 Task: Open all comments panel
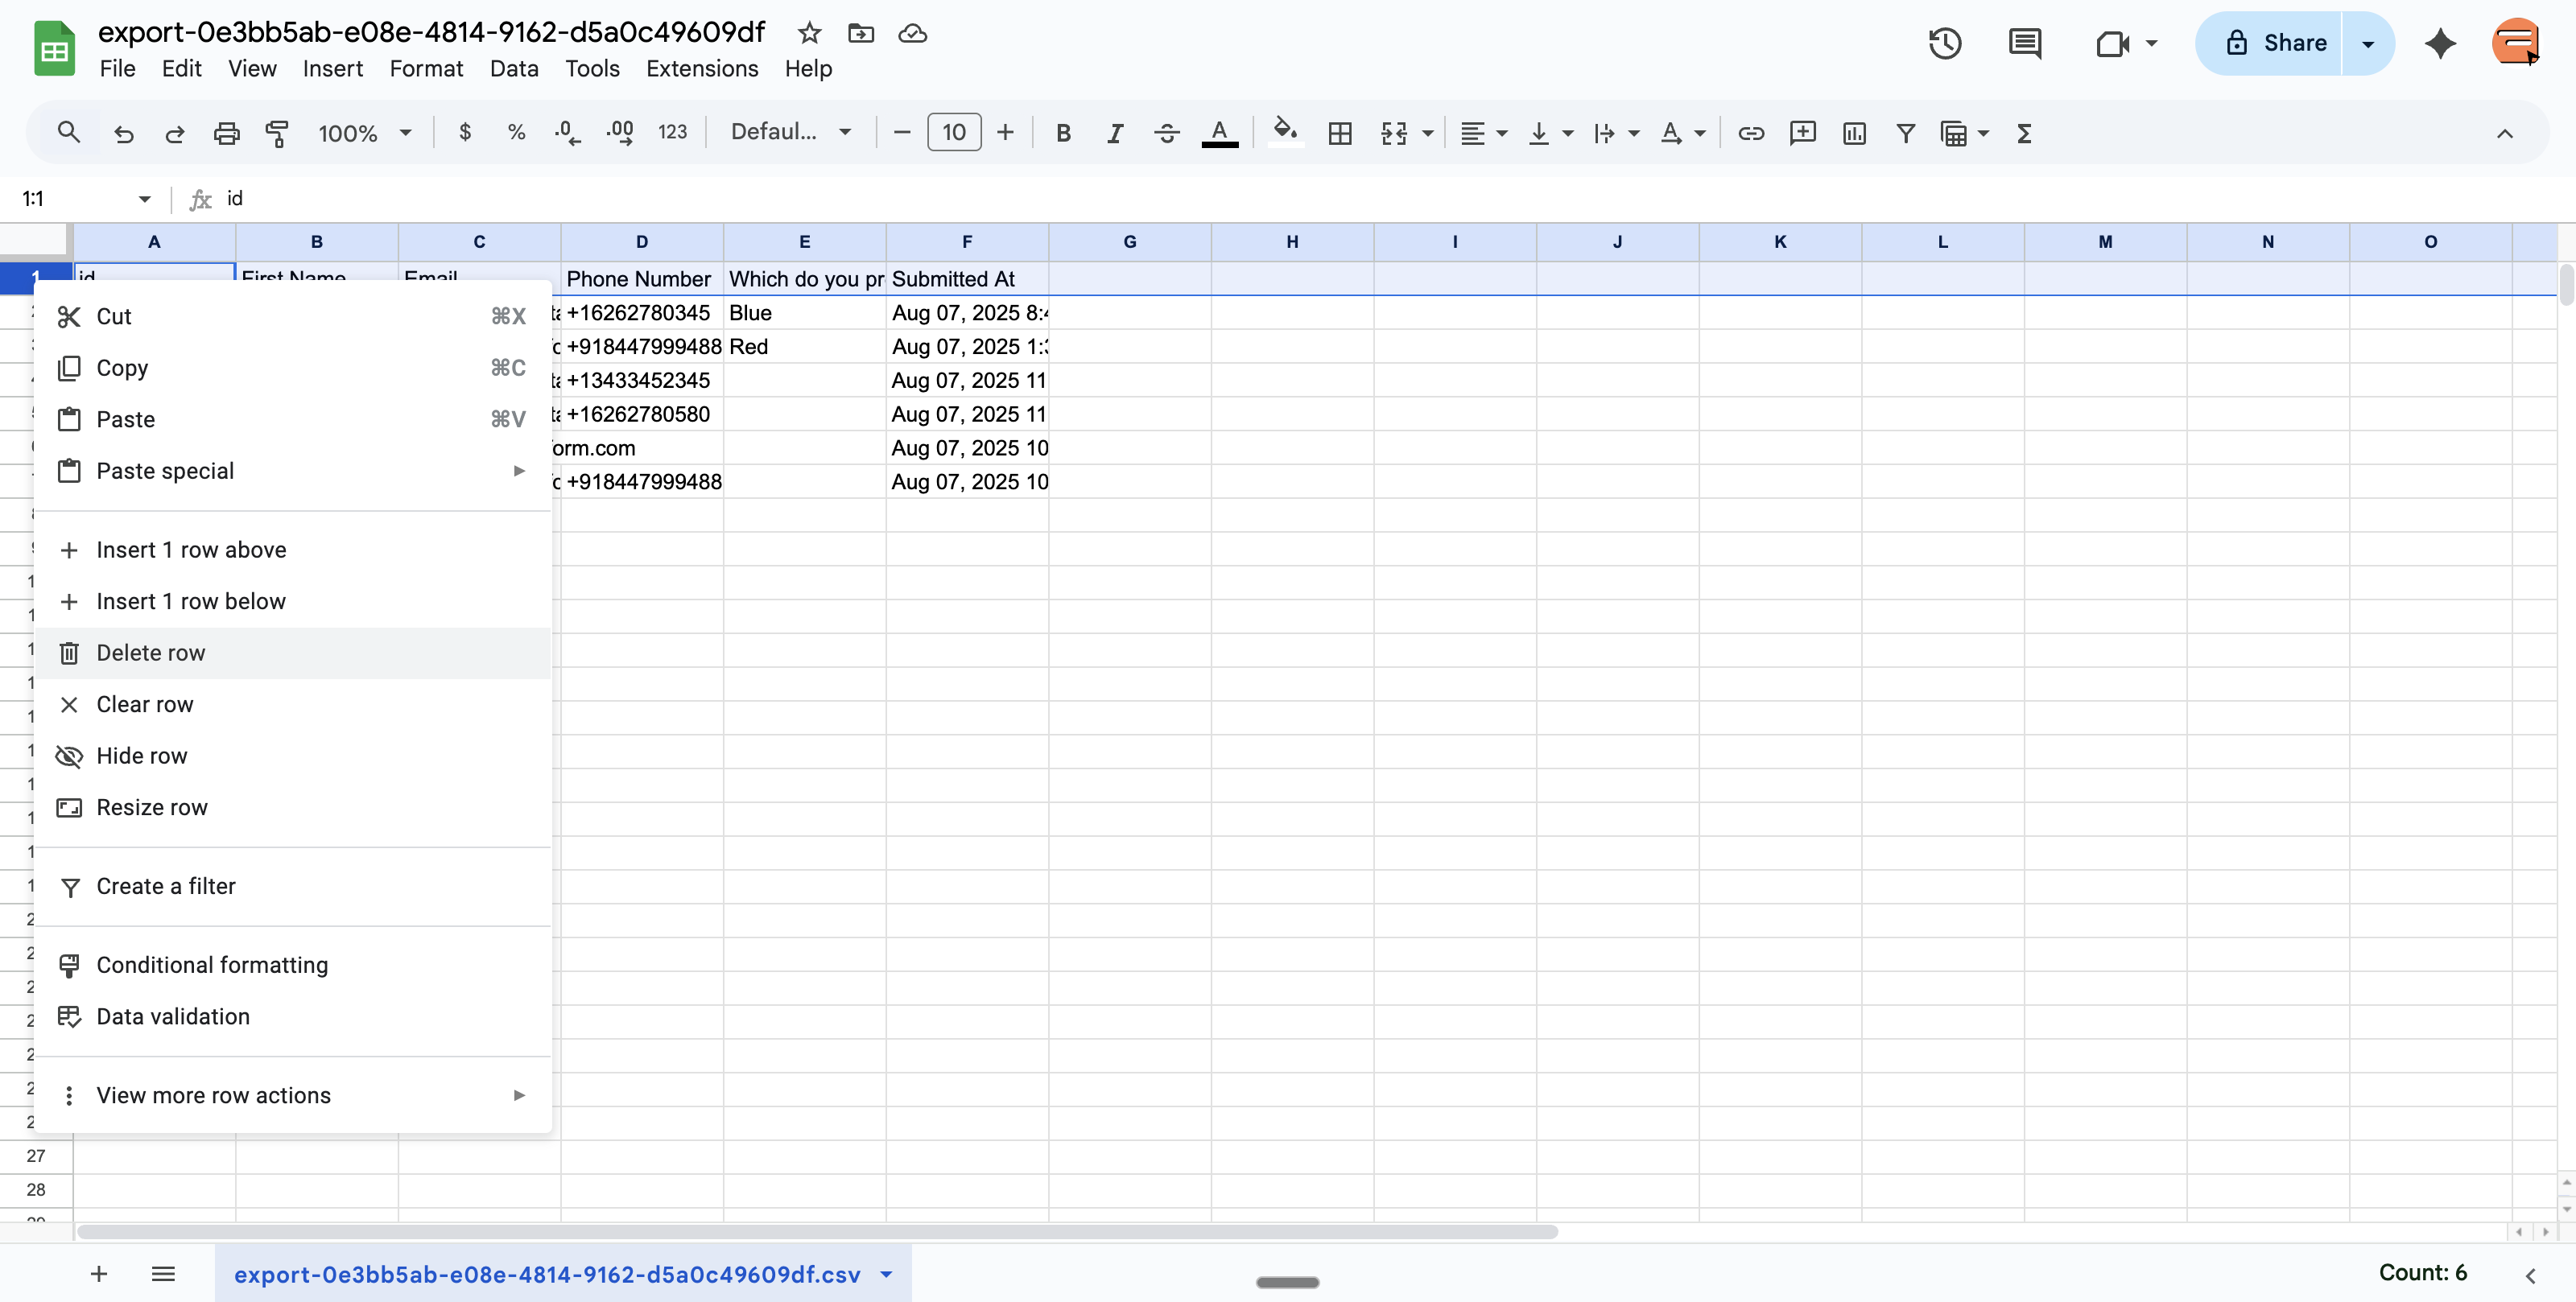pos(2025,43)
